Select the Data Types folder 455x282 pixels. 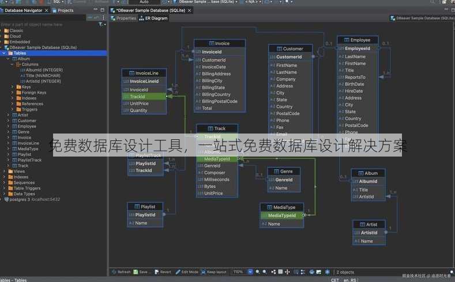pyautogui.click(x=22, y=194)
